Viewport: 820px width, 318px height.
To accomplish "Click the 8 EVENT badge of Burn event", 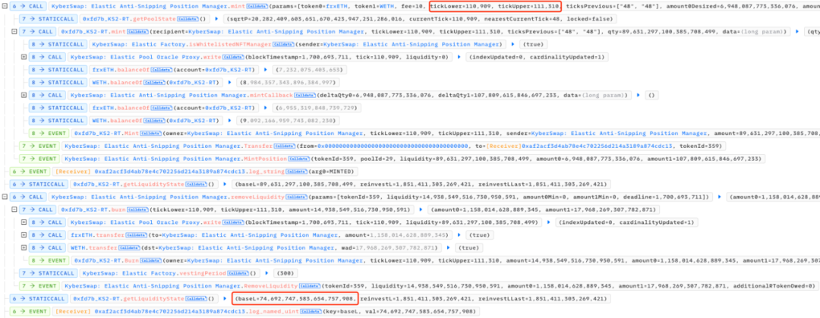I will click(x=48, y=260).
